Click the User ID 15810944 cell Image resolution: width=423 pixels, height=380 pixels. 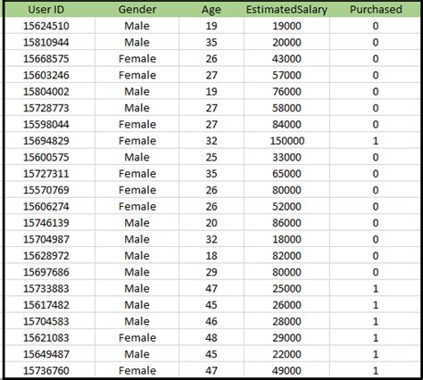point(46,42)
